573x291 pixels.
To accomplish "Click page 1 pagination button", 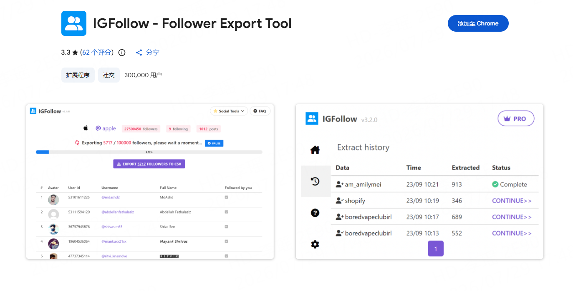I will 436,249.
